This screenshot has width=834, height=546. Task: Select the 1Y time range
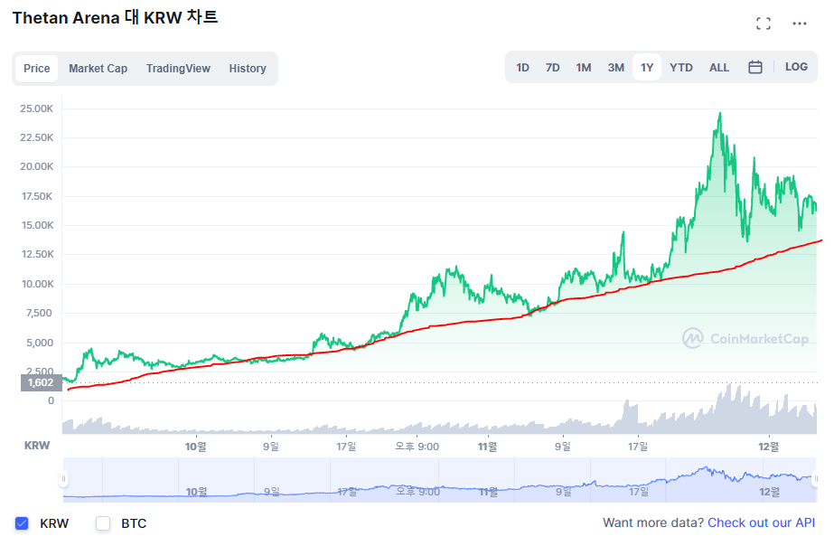(x=647, y=68)
